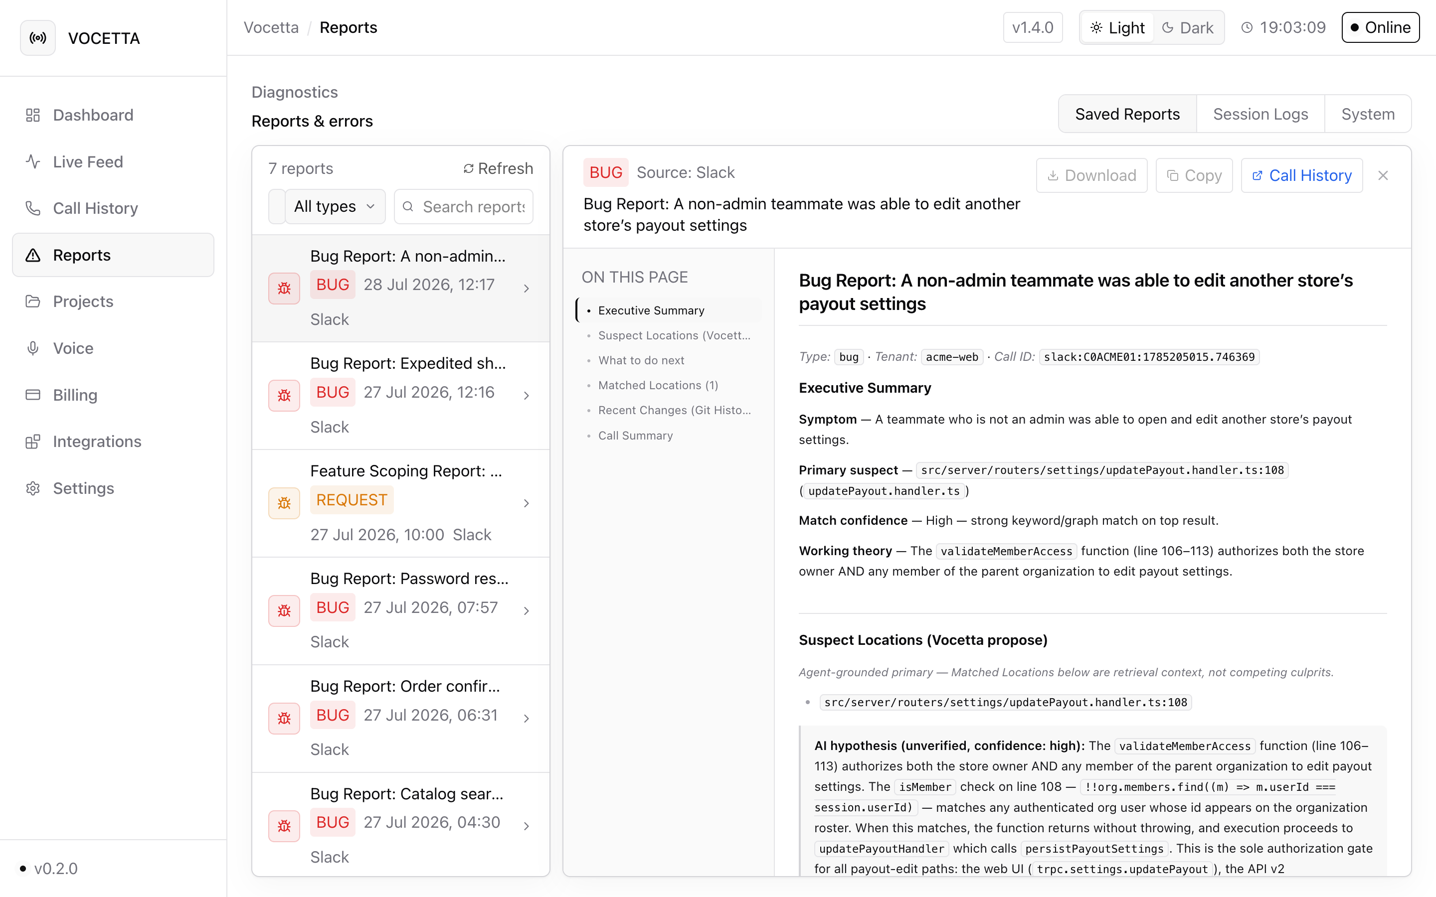The width and height of the screenshot is (1436, 897).
Task: Refresh the reports list
Action: pos(498,168)
